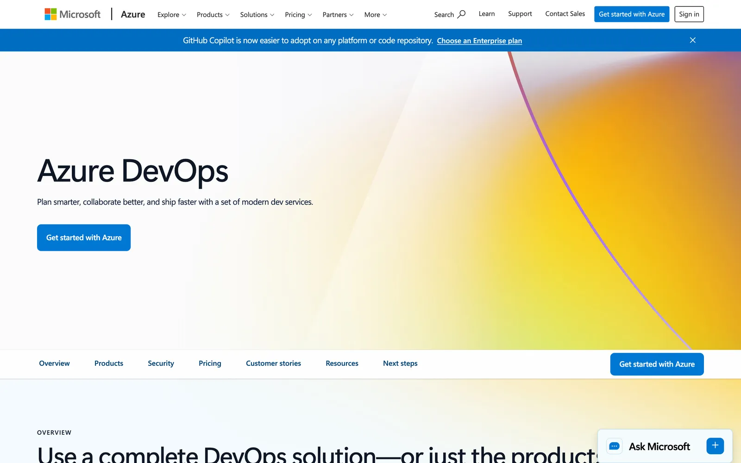Expand the Partners dropdown menu
Viewport: 741px width, 463px height.
[338, 15]
